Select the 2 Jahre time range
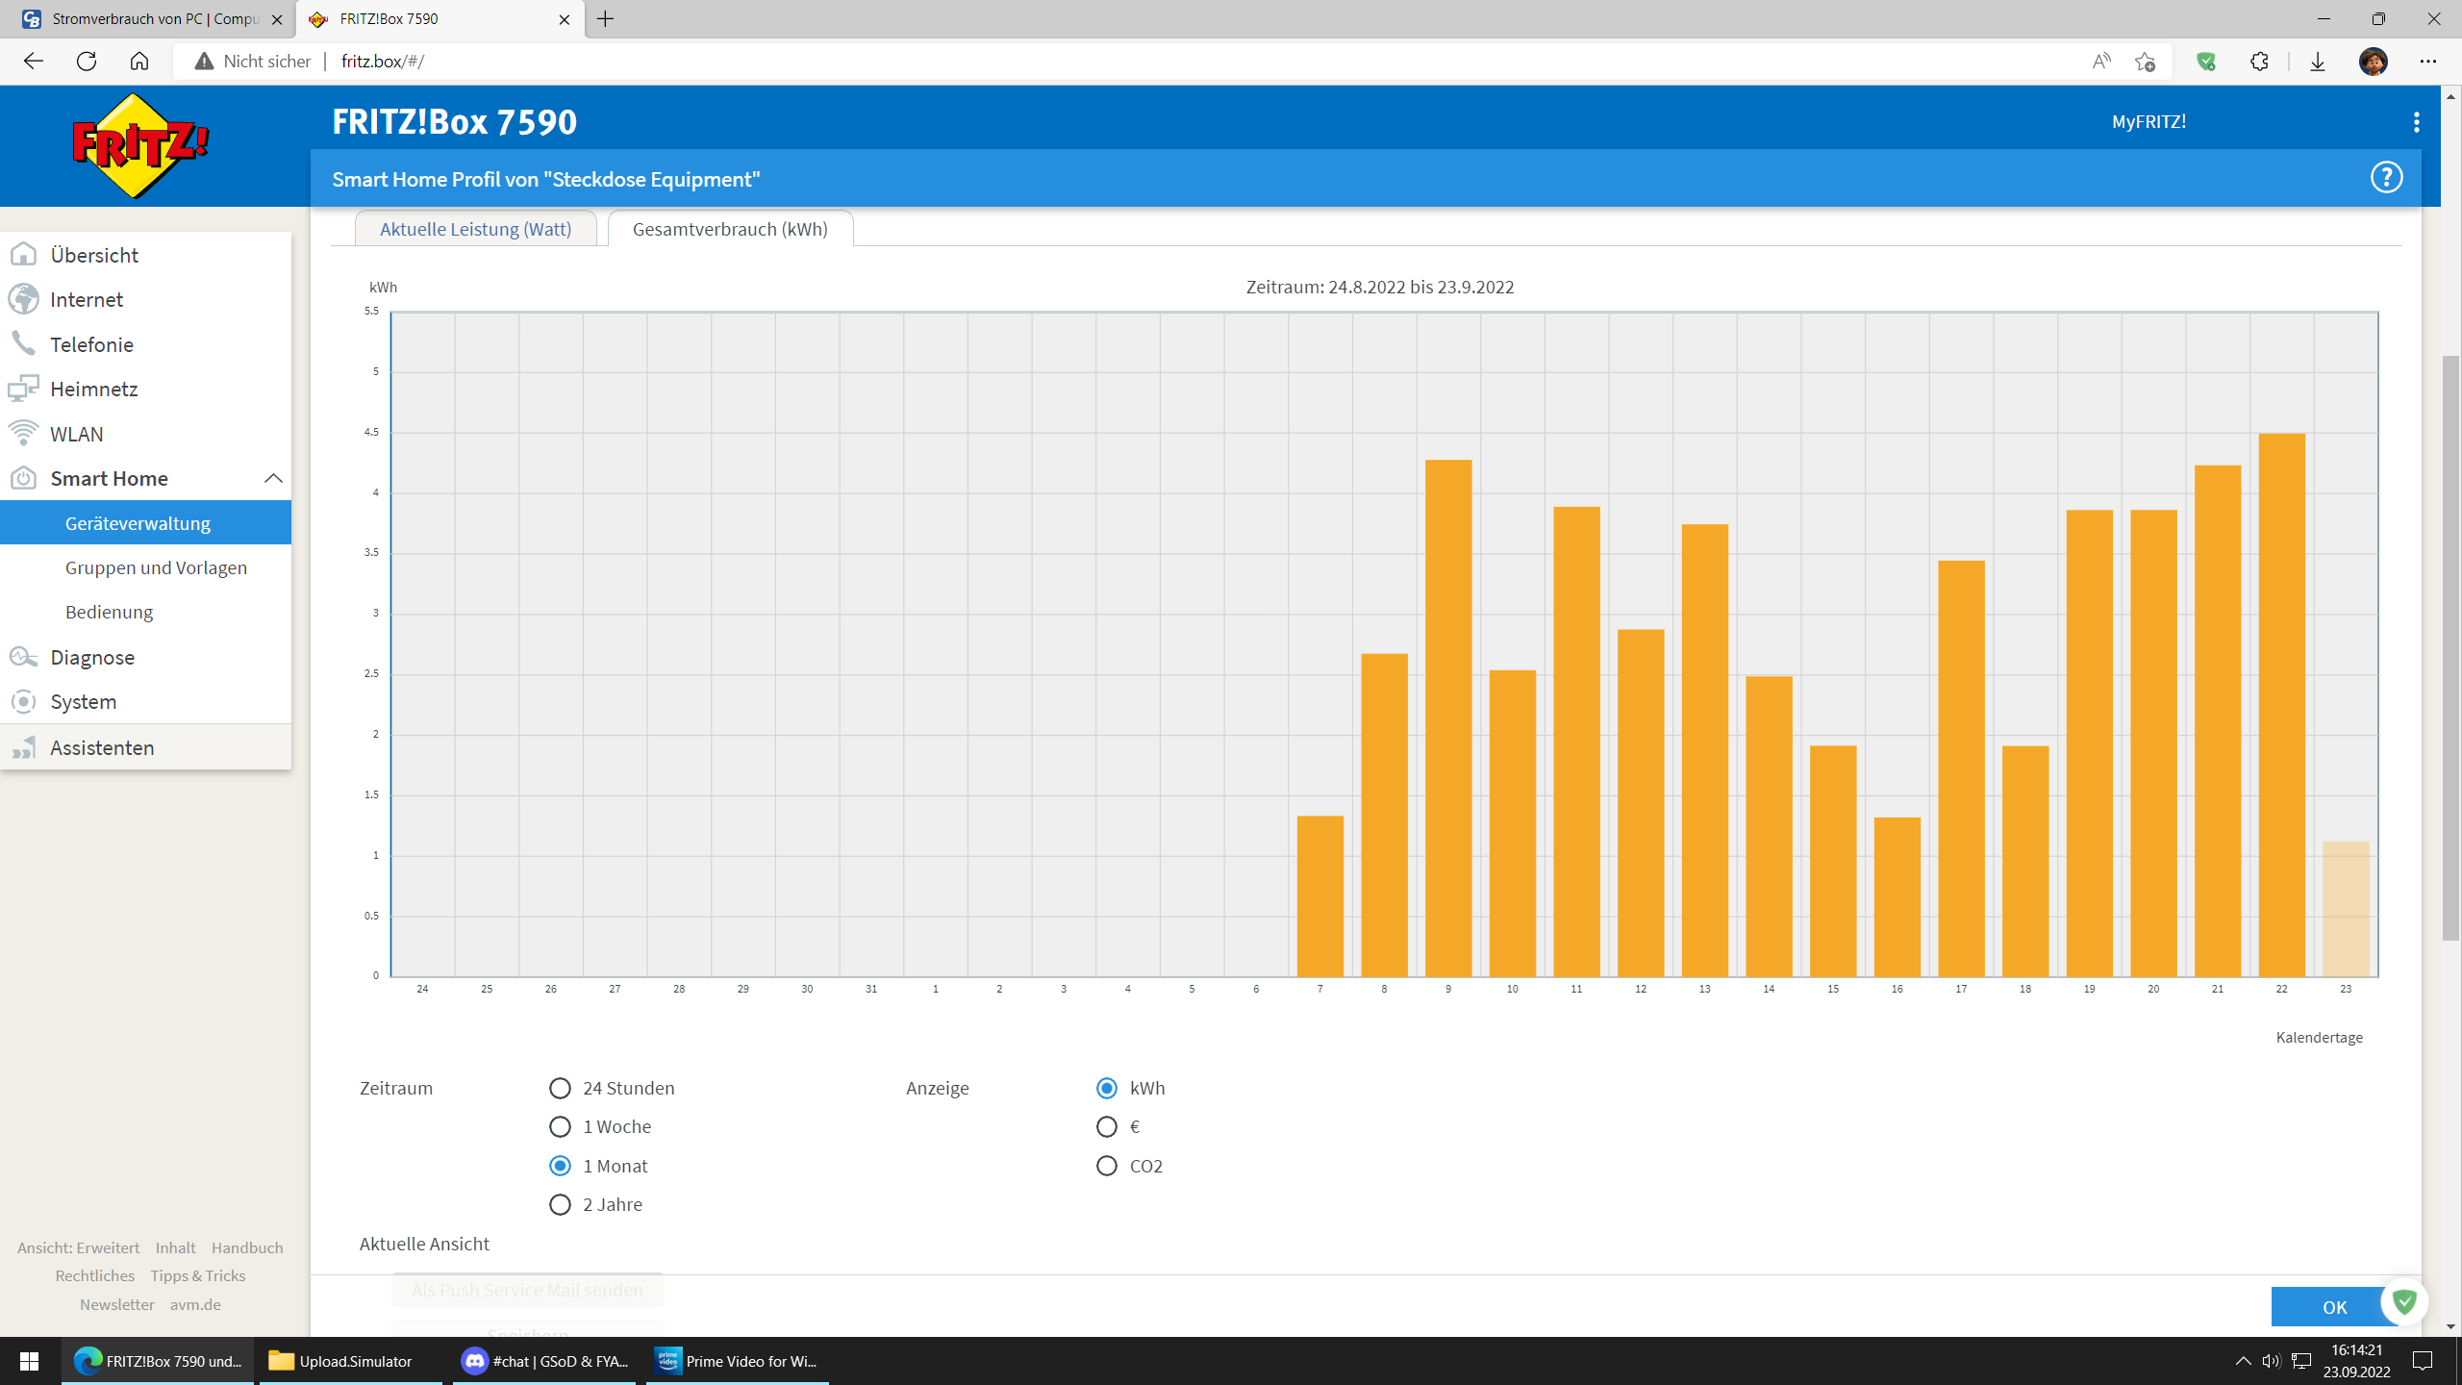 (560, 1204)
